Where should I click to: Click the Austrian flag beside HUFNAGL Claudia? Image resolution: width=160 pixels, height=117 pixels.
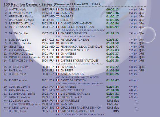coord(57,43)
